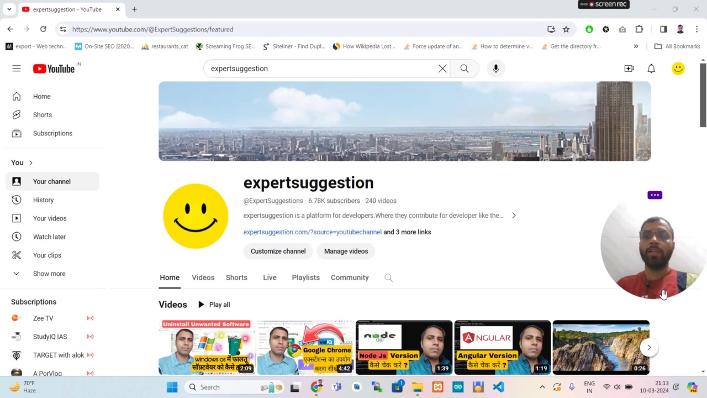The width and height of the screenshot is (707, 398).
Task: Open the Chrome three-dot menu
Action: [697, 29]
